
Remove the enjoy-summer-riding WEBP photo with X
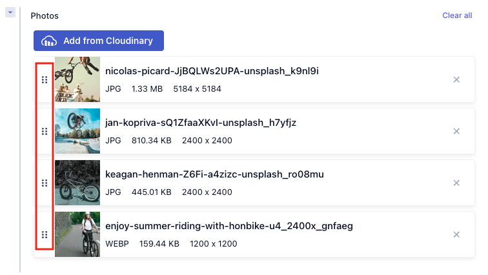point(456,234)
